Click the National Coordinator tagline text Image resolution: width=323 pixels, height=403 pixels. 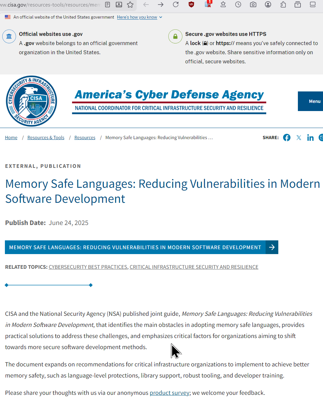[169, 108]
